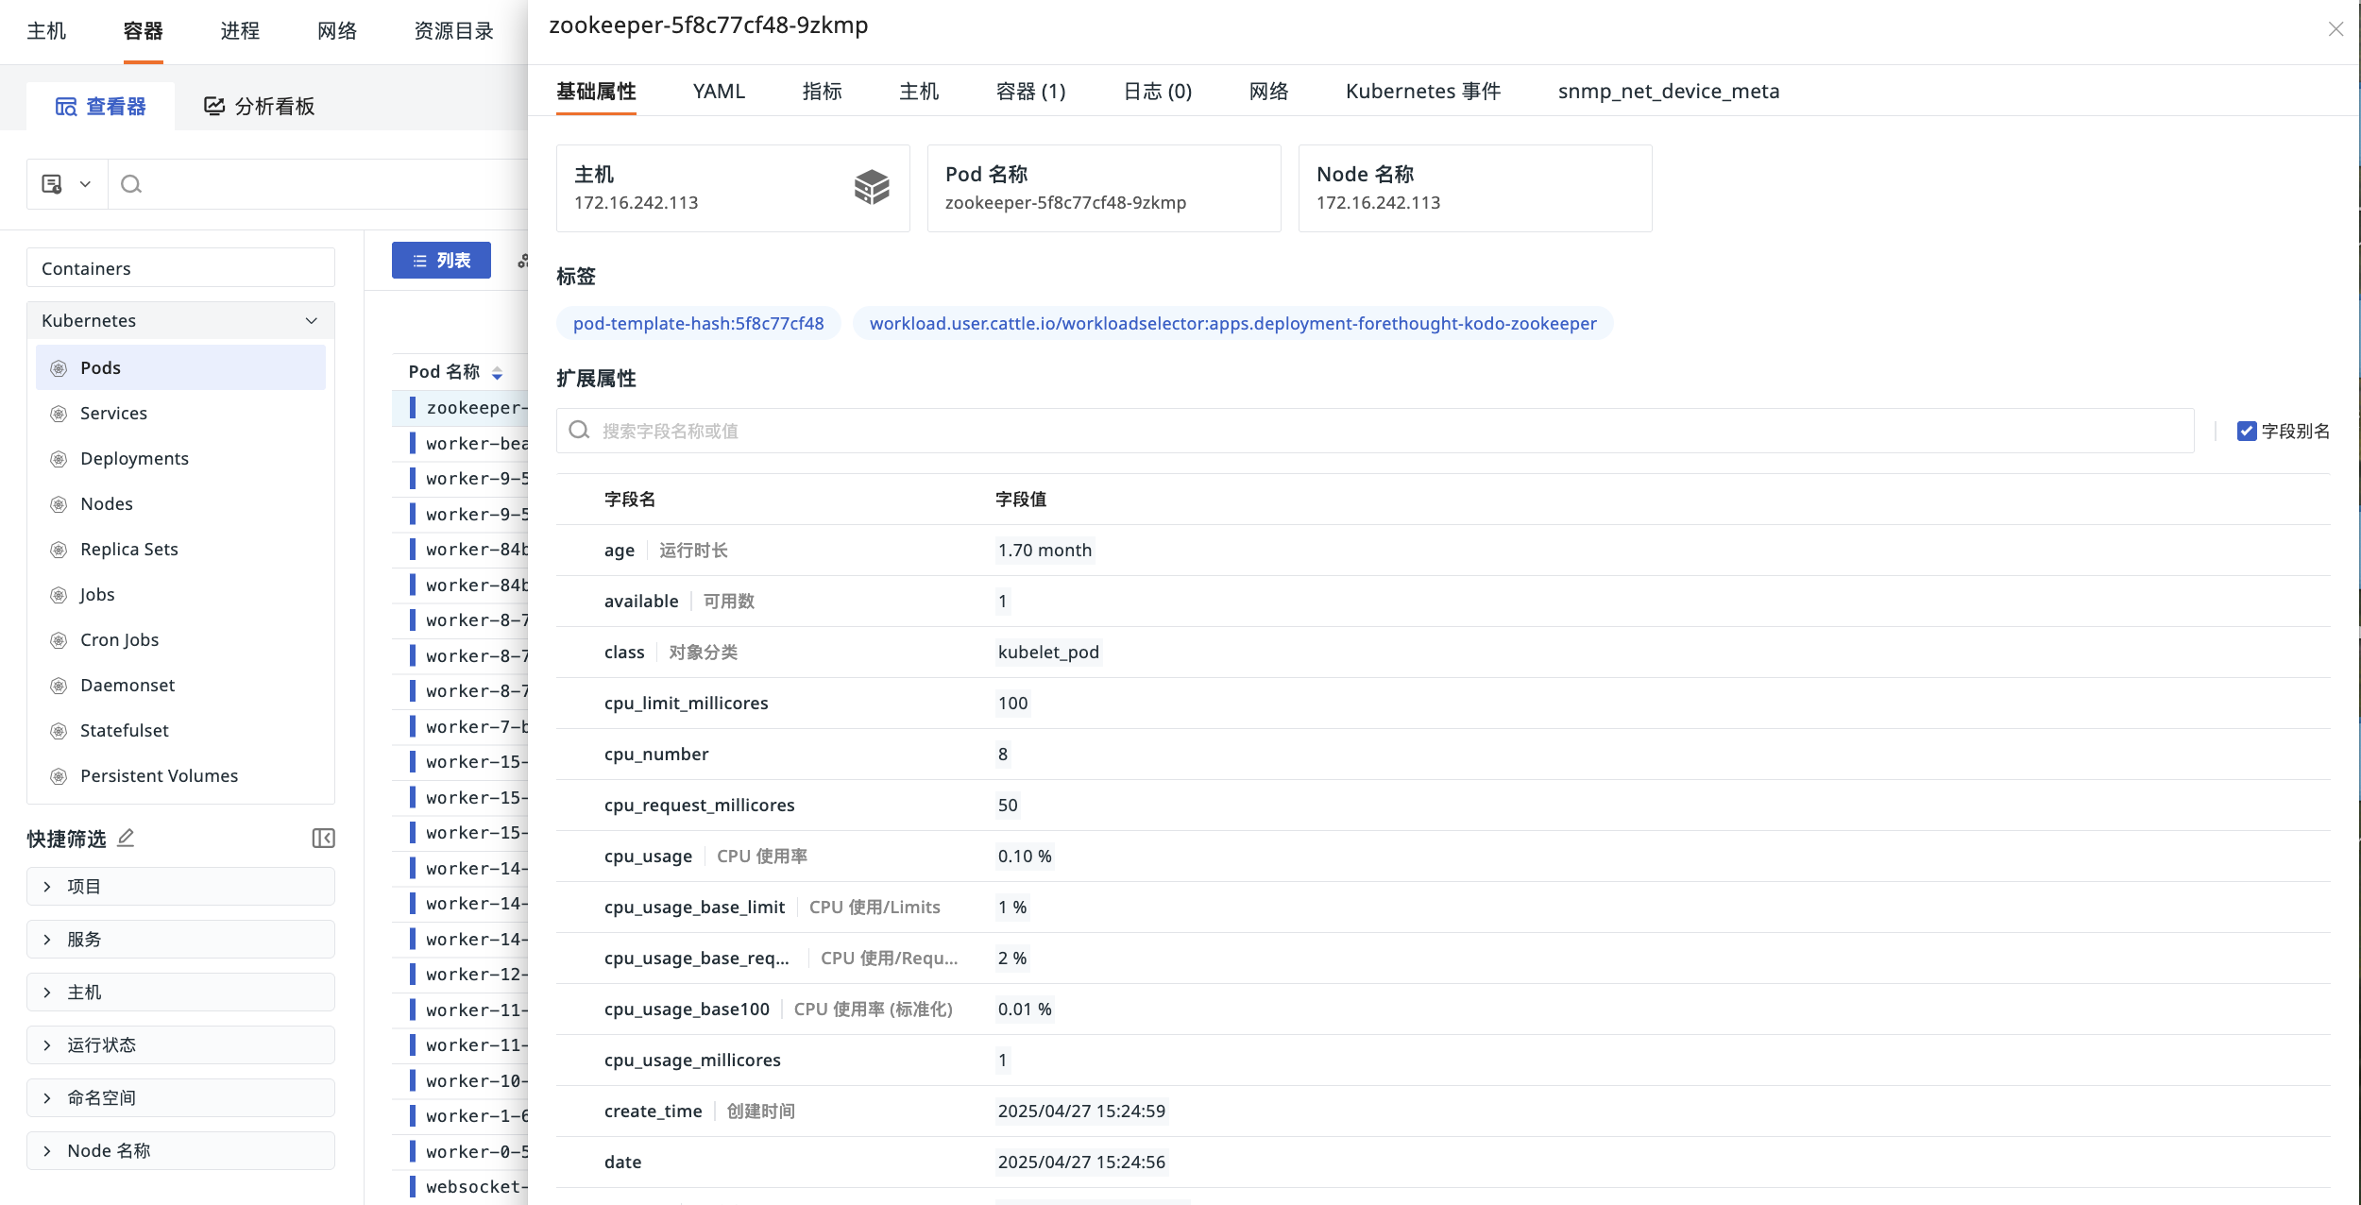Click the Jobs Kubernetes icon

click(59, 595)
